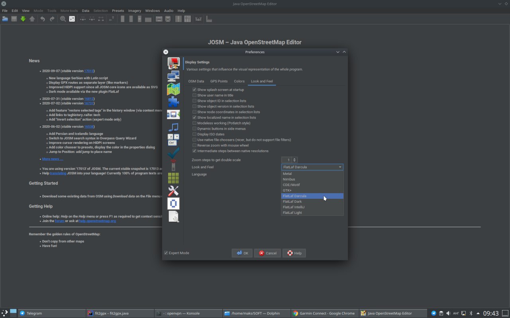Select FlatLaf IntelliJ look and feel
Viewport: 510px width, 318px height.
[312, 207]
